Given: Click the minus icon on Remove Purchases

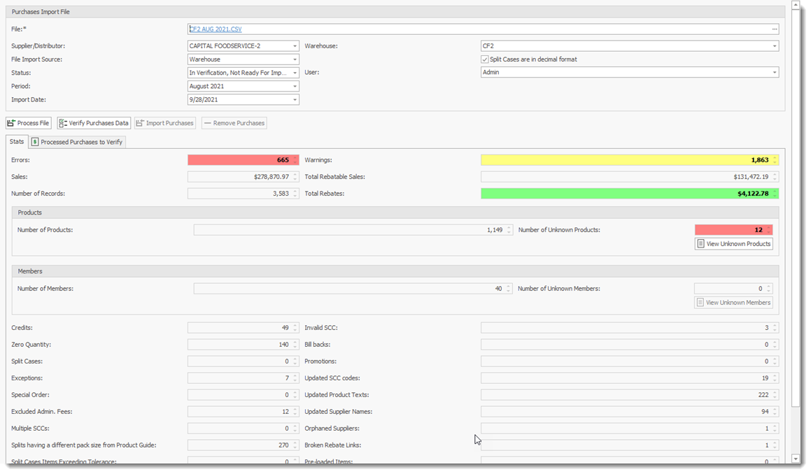Looking at the screenshot, I should (208, 123).
